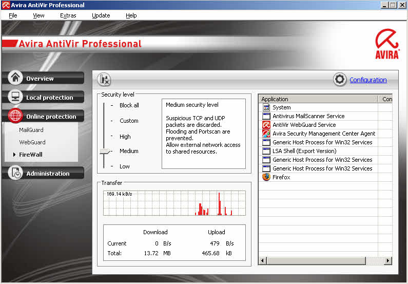Open the Update menu
The height and width of the screenshot is (284, 408).
pyautogui.click(x=101, y=15)
